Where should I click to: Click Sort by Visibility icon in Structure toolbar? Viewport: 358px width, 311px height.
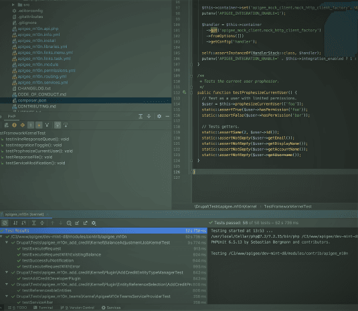pos(6,125)
